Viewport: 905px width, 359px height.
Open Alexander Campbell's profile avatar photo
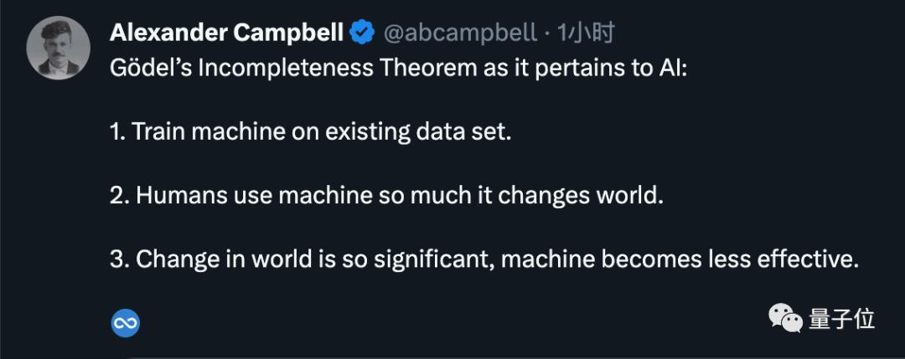click(59, 48)
